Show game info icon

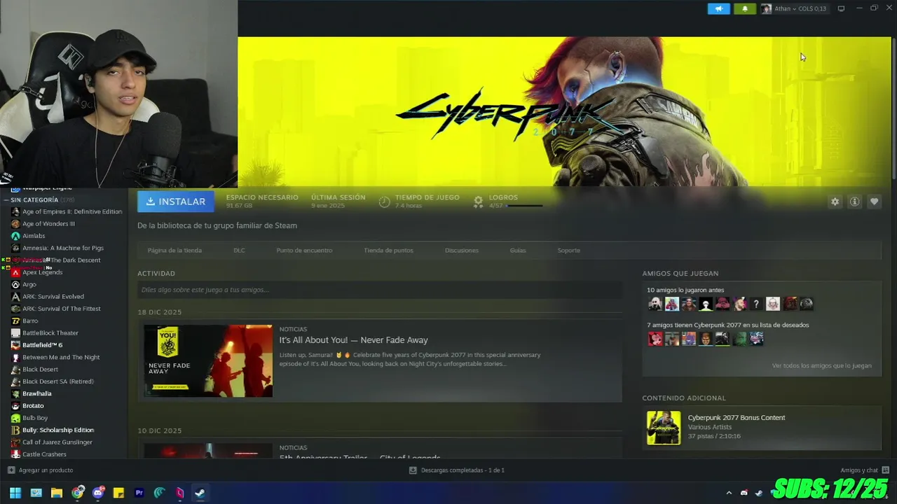click(x=854, y=202)
